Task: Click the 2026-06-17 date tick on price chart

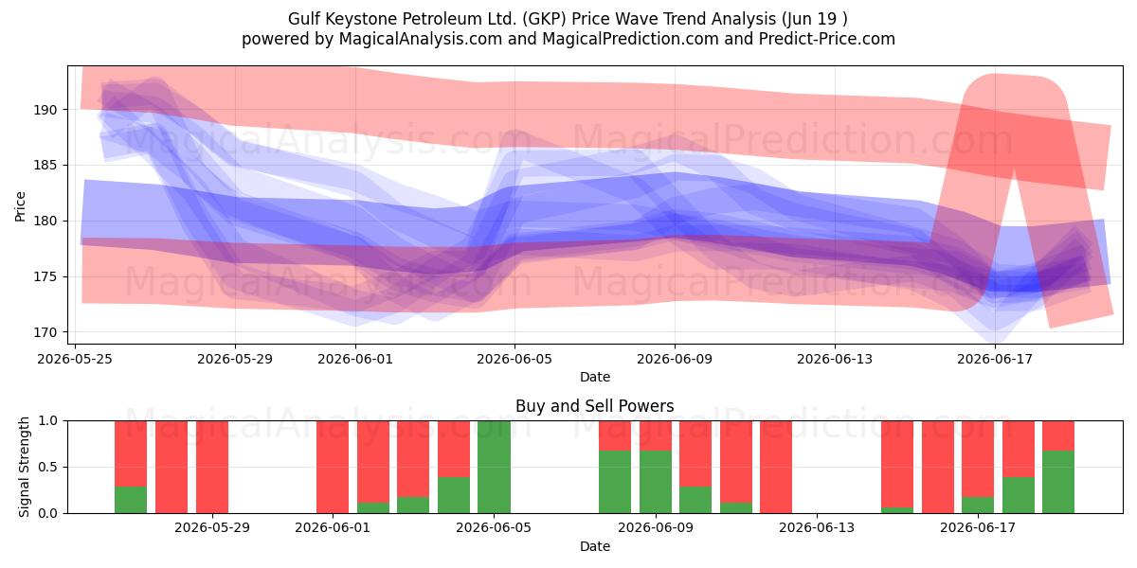Action: coord(995,359)
